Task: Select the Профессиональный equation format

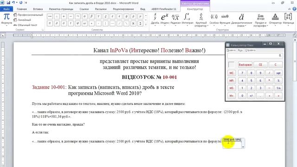Action: (x=28, y=15)
